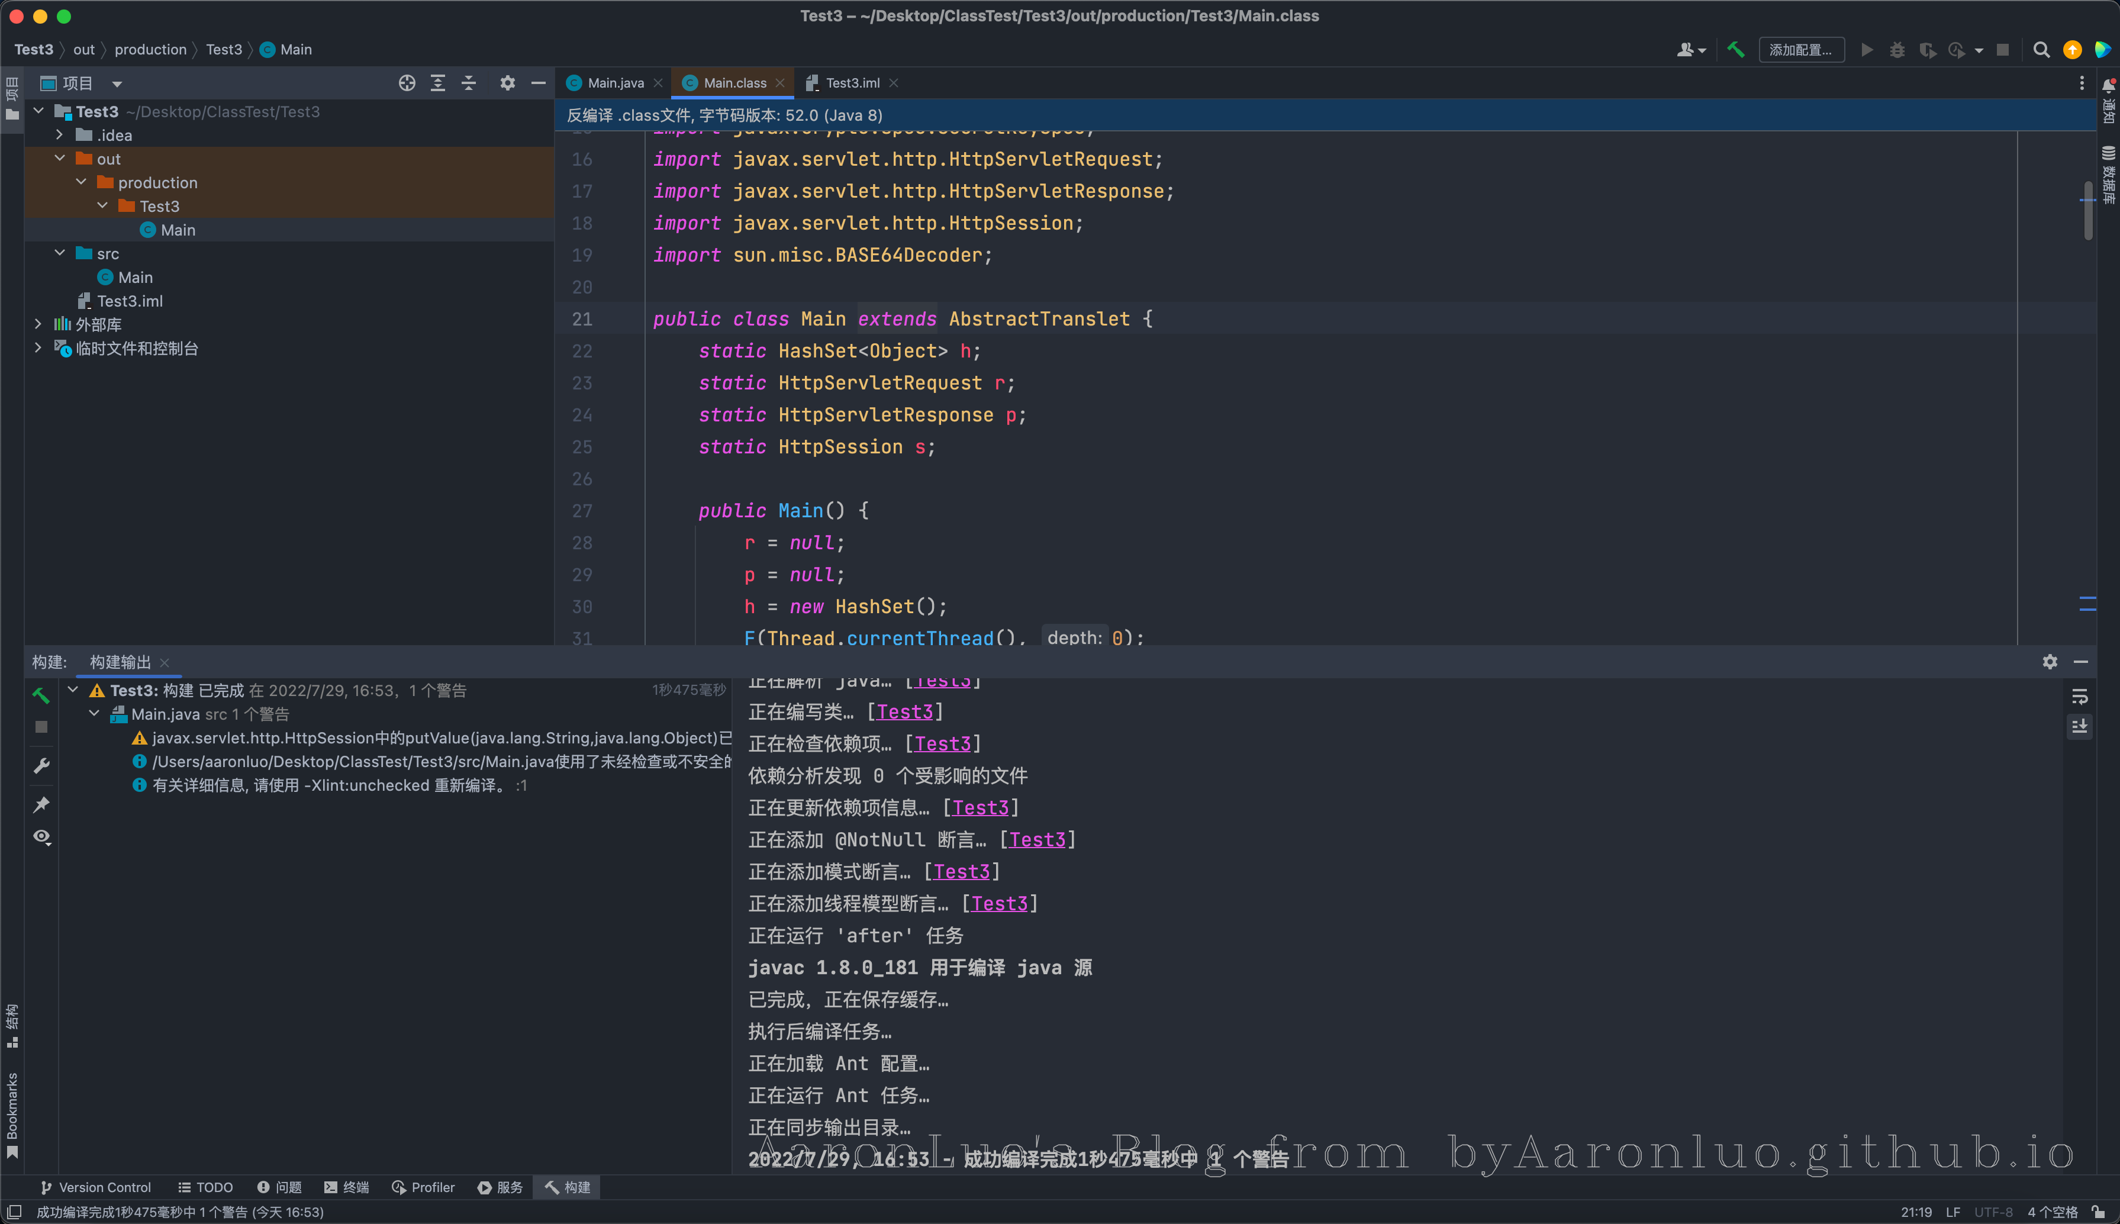2120x1224 pixels.
Task: Click the Test3 link after 正在检查依赖项
Action: tap(942, 743)
